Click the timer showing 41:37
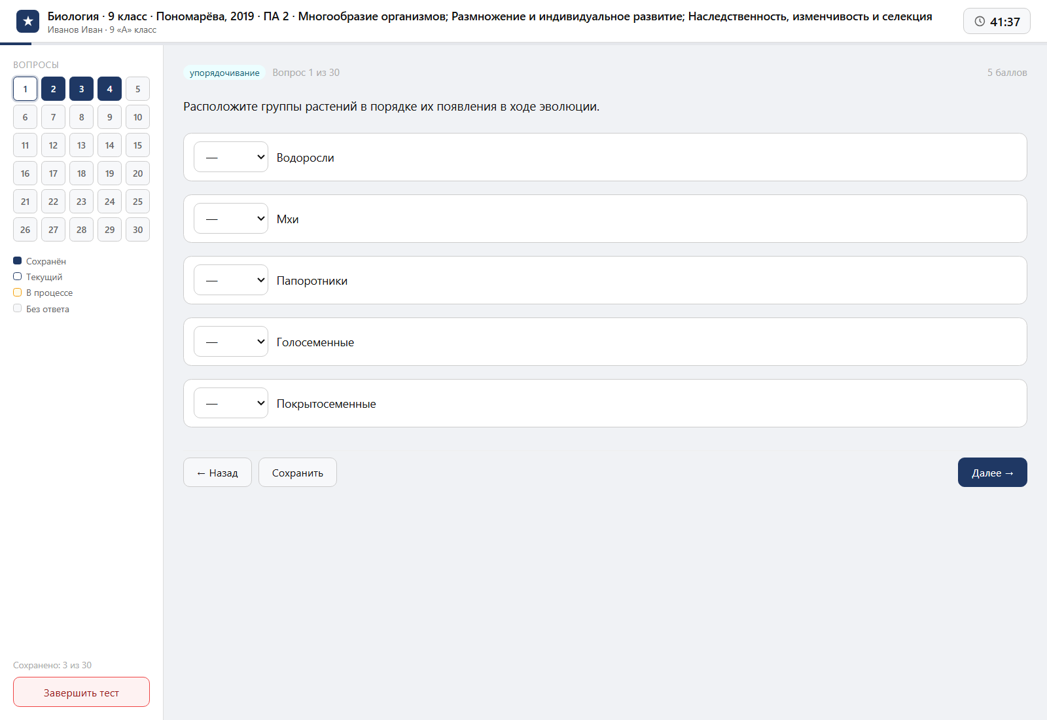Screen dimensions: 1047x720 pos(997,22)
